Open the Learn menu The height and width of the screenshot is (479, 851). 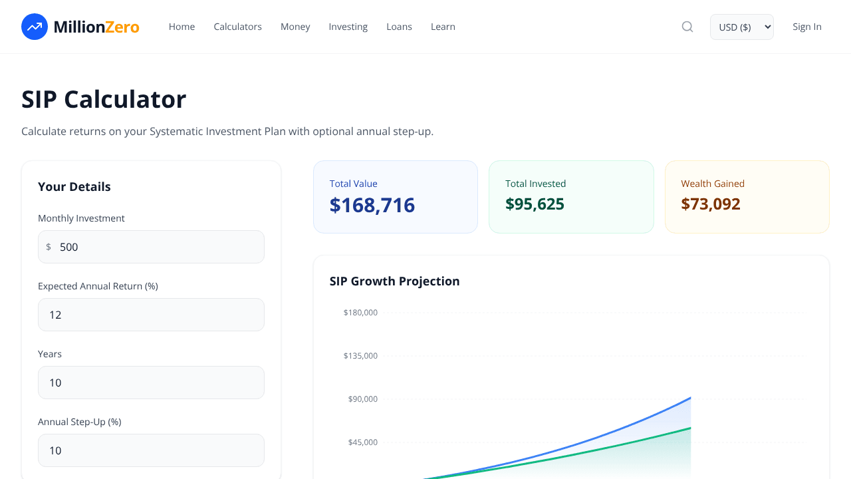[443, 27]
